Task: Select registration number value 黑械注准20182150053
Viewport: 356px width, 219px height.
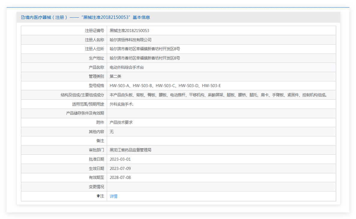Action: 129,31
